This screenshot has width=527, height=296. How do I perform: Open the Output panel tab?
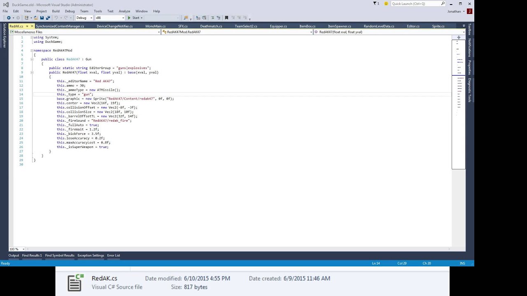click(x=14, y=255)
